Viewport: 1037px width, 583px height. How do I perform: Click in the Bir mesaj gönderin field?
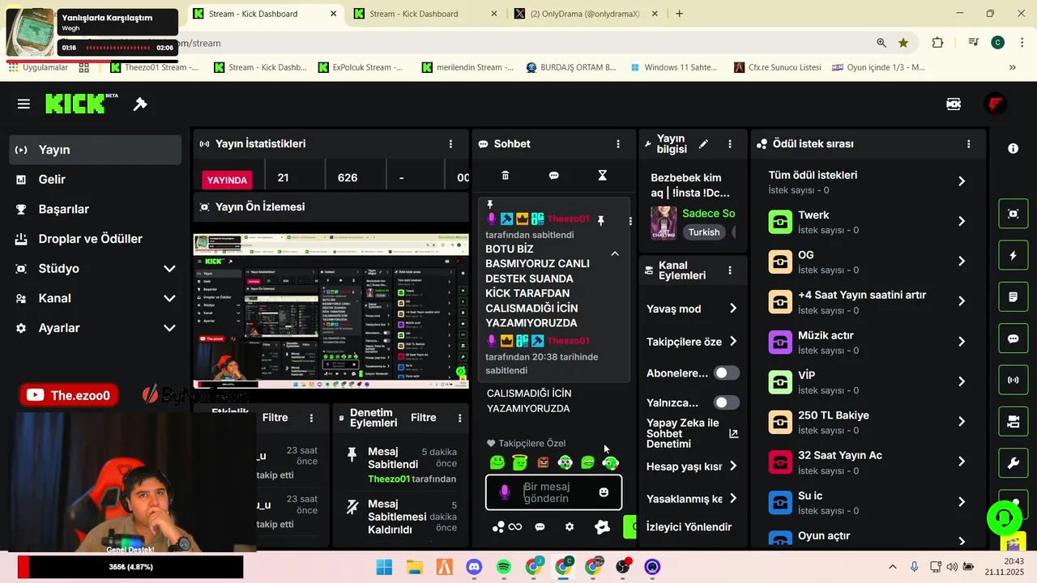tap(554, 492)
